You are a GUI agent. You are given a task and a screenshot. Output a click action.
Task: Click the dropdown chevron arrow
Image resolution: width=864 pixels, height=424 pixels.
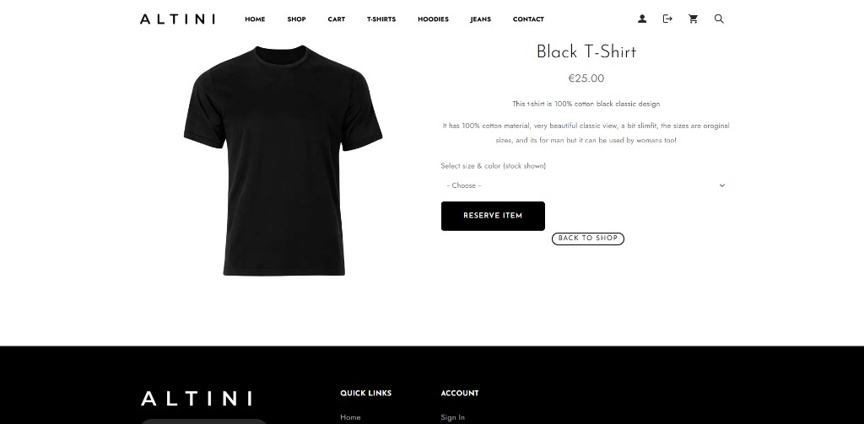(x=722, y=185)
